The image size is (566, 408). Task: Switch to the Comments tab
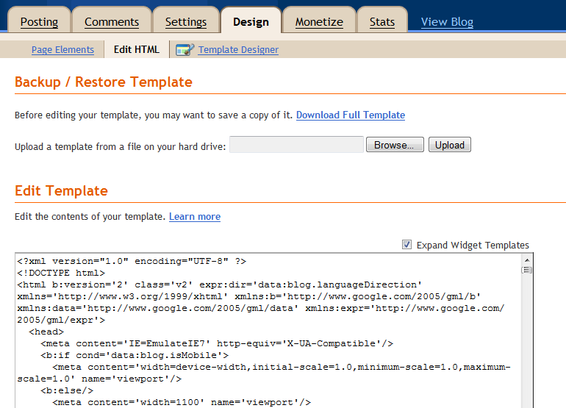(112, 22)
